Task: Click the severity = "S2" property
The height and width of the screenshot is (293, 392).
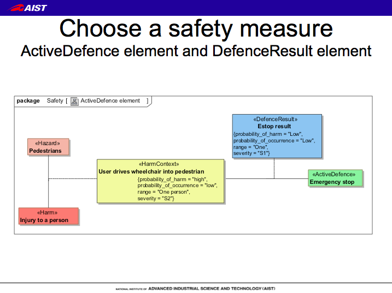Action: pyautogui.click(x=156, y=198)
